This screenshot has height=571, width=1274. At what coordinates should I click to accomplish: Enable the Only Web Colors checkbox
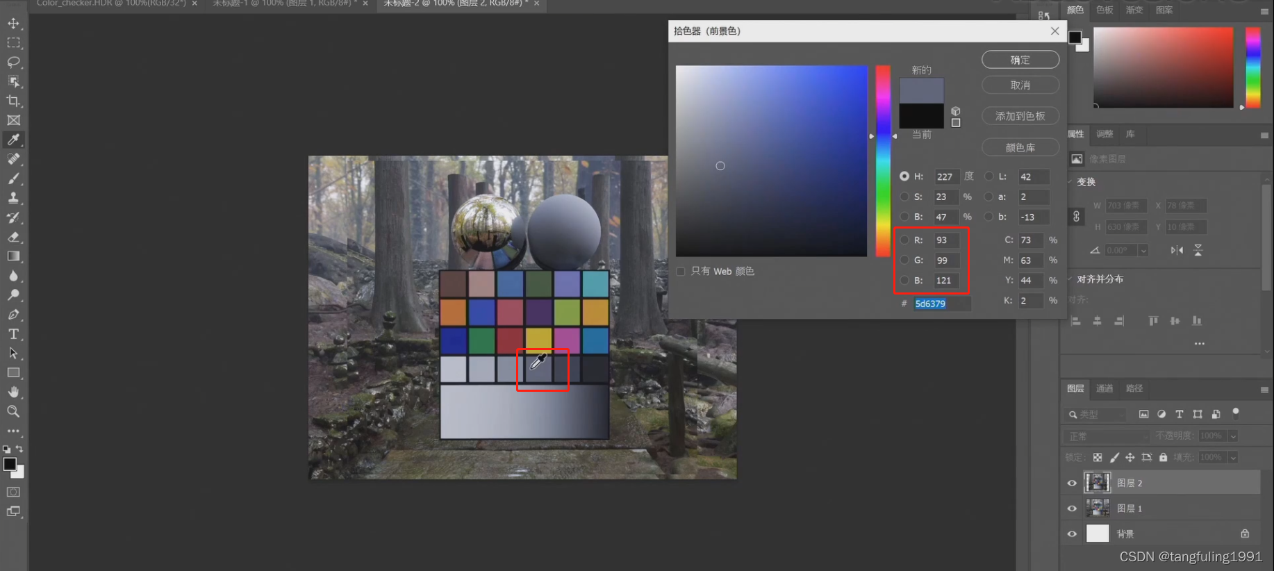click(x=681, y=271)
